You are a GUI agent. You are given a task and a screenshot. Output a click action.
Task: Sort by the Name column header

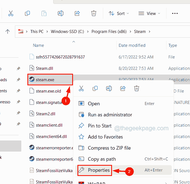[x=38, y=45]
